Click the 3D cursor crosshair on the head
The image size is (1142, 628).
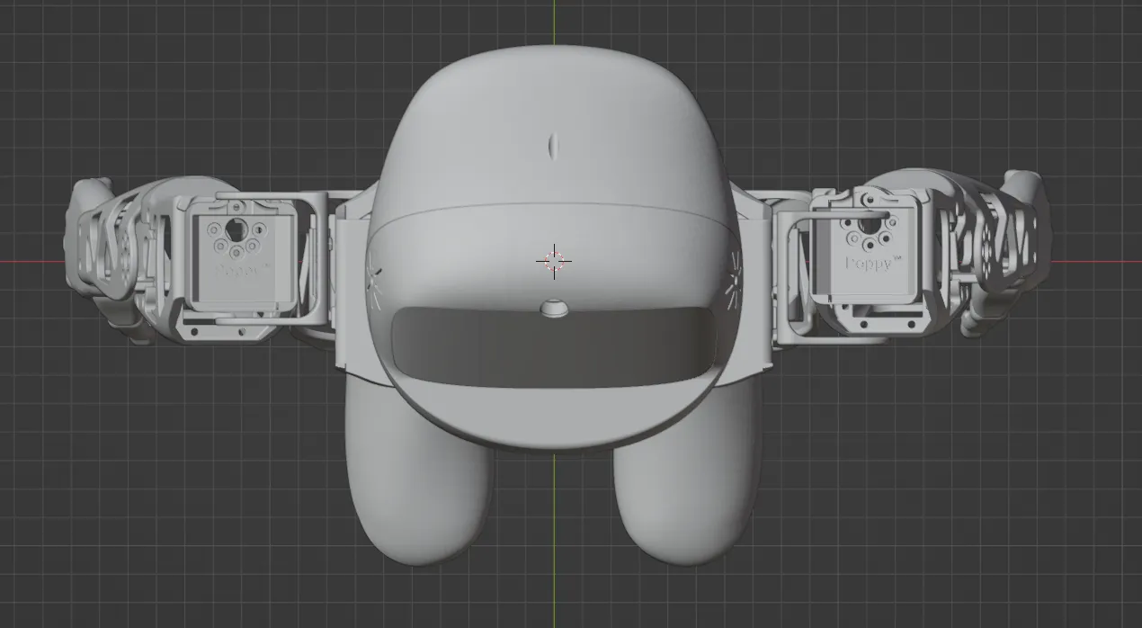[554, 261]
